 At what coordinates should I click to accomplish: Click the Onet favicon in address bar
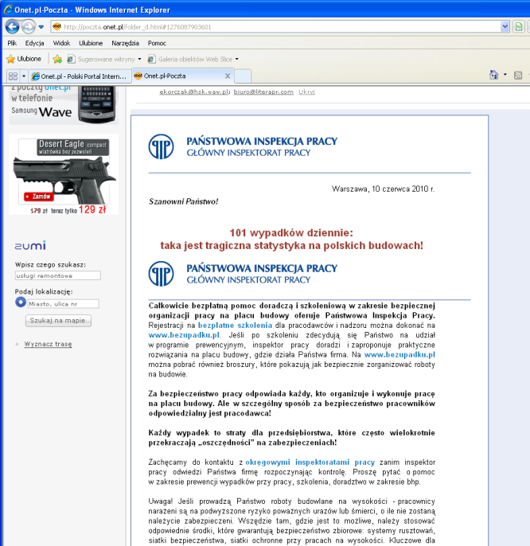click(x=57, y=26)
